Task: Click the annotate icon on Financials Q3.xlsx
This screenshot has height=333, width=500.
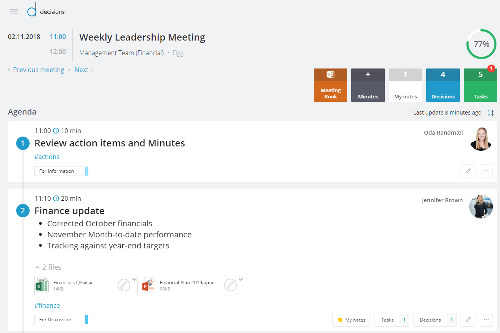Action: [124, 285]
